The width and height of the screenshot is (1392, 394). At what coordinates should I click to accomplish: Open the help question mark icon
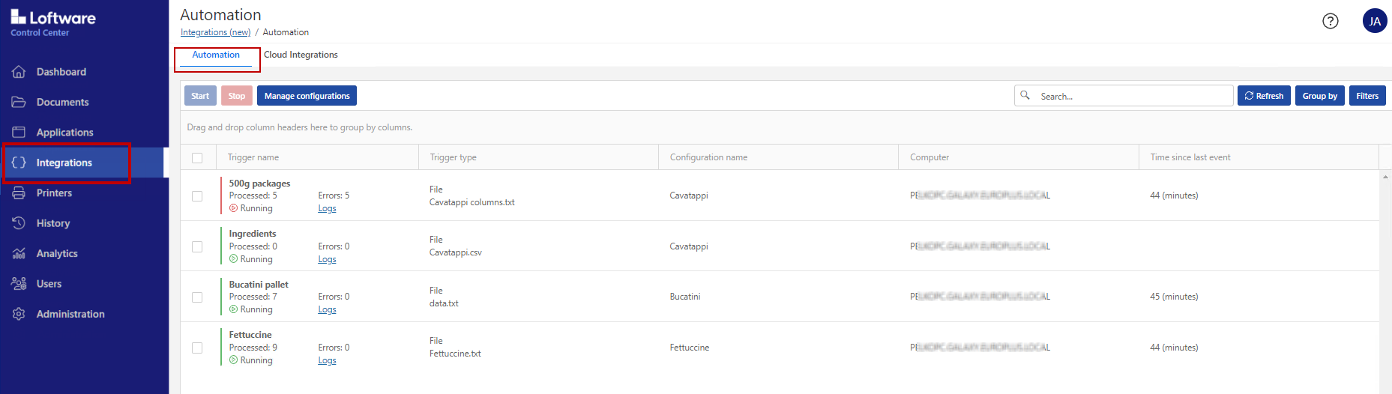[1331, 21]
